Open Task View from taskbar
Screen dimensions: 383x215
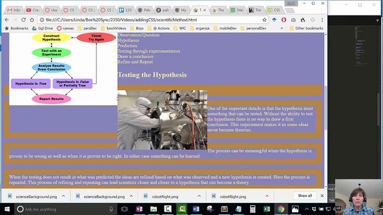(124, 209)
